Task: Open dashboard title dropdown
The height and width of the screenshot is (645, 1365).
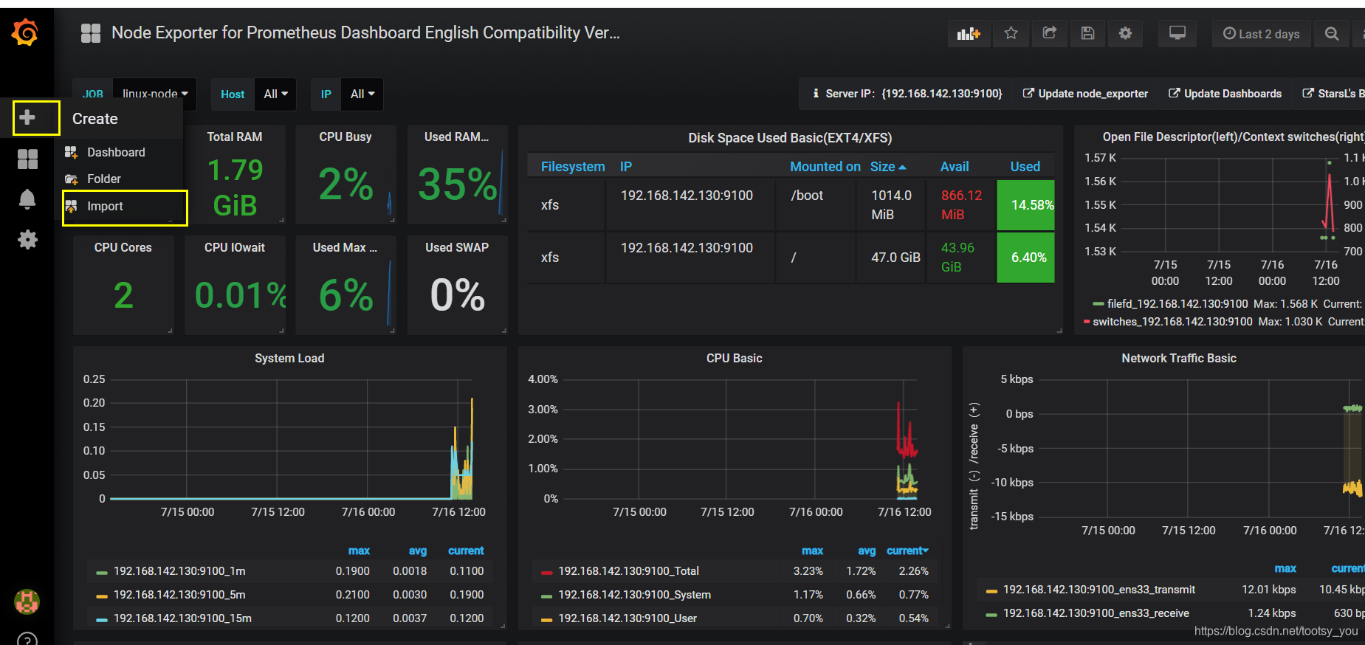Action: click(x=365, y=33)
